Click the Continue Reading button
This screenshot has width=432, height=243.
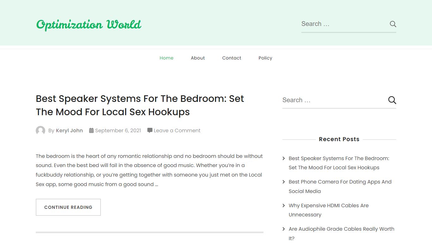click(x=68, y=207)
